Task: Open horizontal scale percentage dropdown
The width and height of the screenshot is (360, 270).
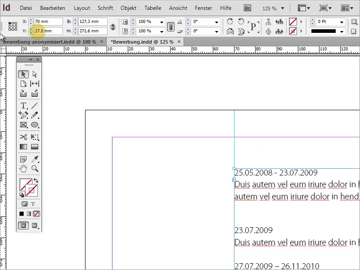Action: pos(162,22)
